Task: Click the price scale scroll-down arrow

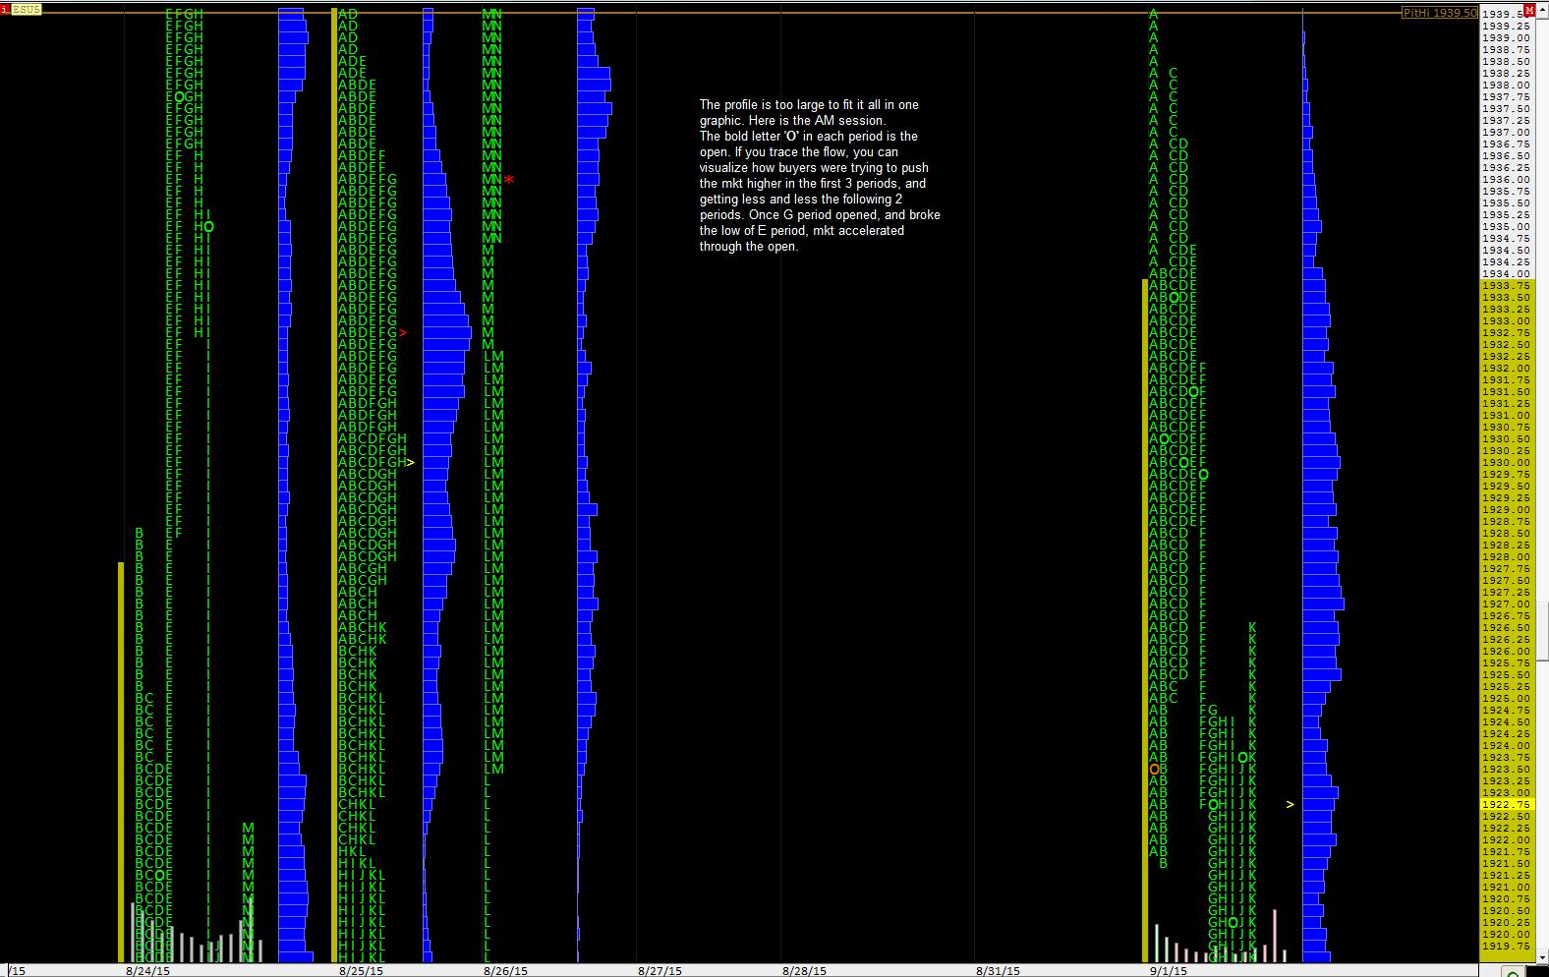Action: click(x=1543, y=956)
